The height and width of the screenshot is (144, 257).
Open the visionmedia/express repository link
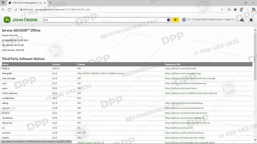click(x=184, y=108)
